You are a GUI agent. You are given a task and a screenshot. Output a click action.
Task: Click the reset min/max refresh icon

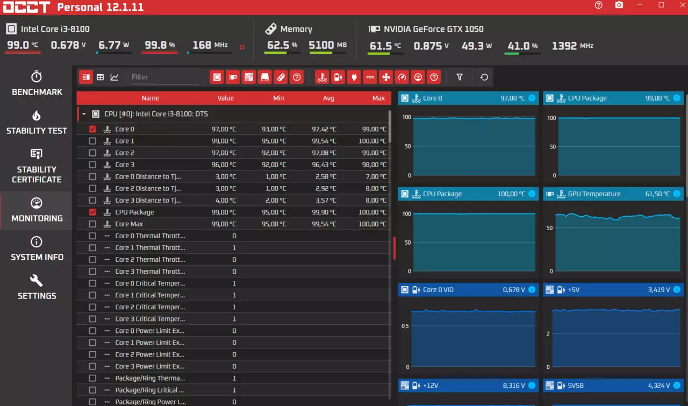click(484, 77)
